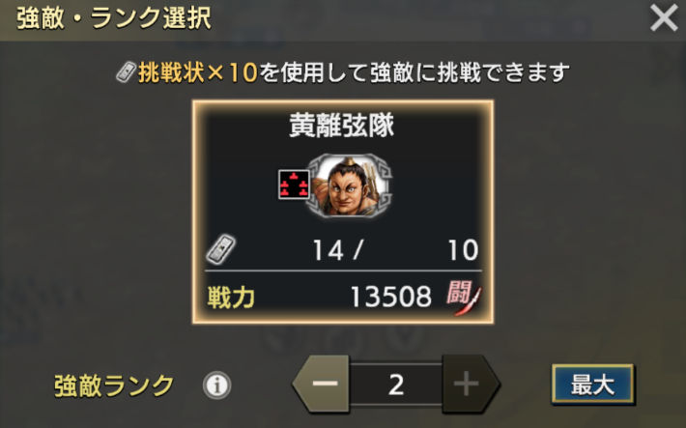Open the 強敵ランク info icon

click(216, 385)
